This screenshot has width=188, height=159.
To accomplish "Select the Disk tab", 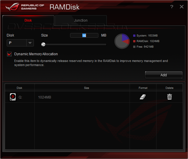I will point(28,20).
